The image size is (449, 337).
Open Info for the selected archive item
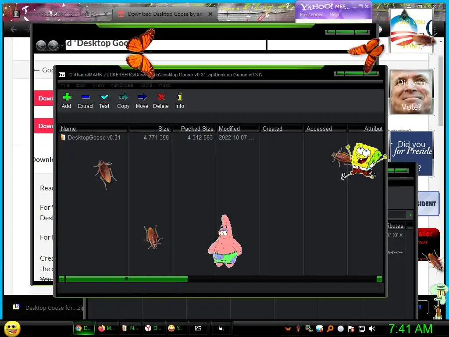[x=179, y=101]
